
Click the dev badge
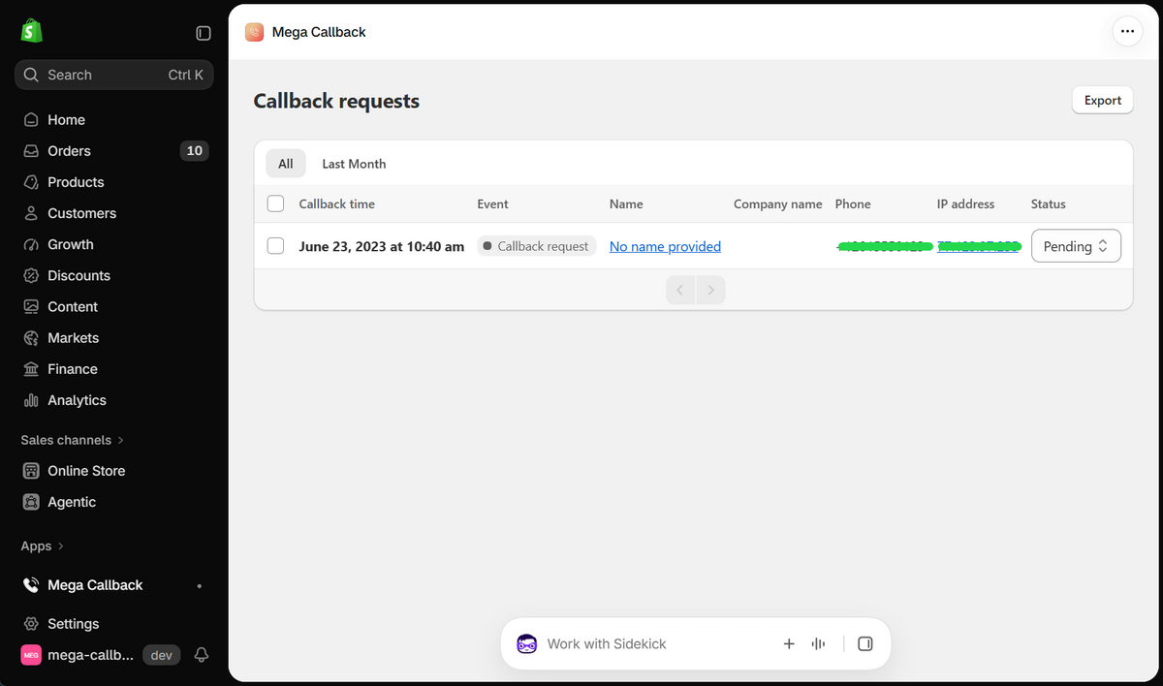click(161, 655)
